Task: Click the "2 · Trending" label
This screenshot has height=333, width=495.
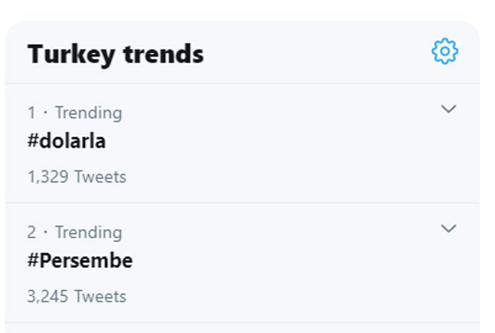Action: tap(74, 233)
